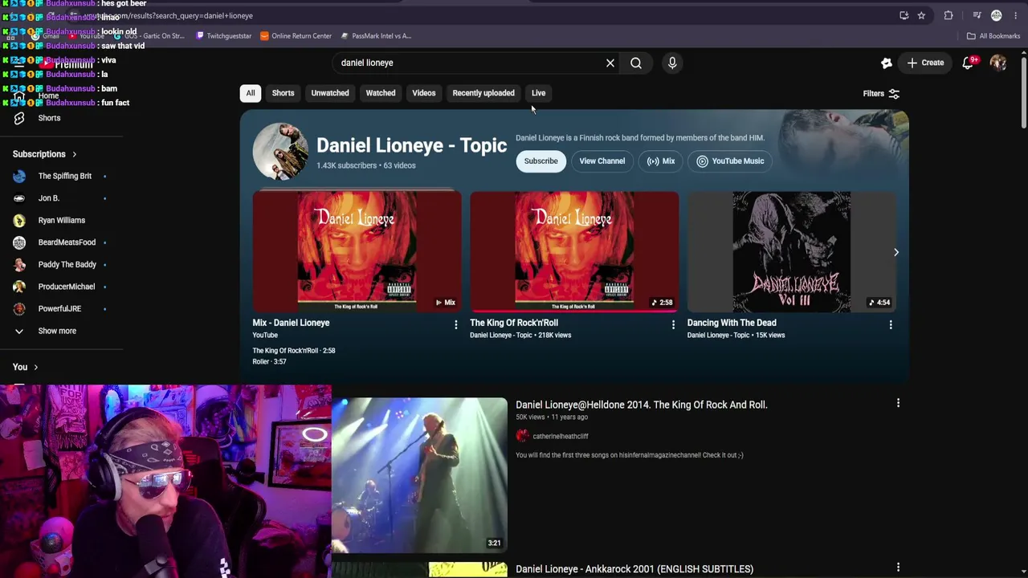This screenshot has height=578, width=1028.
Task: Open the Chrome profile avatar
Action: pos(997,15)
